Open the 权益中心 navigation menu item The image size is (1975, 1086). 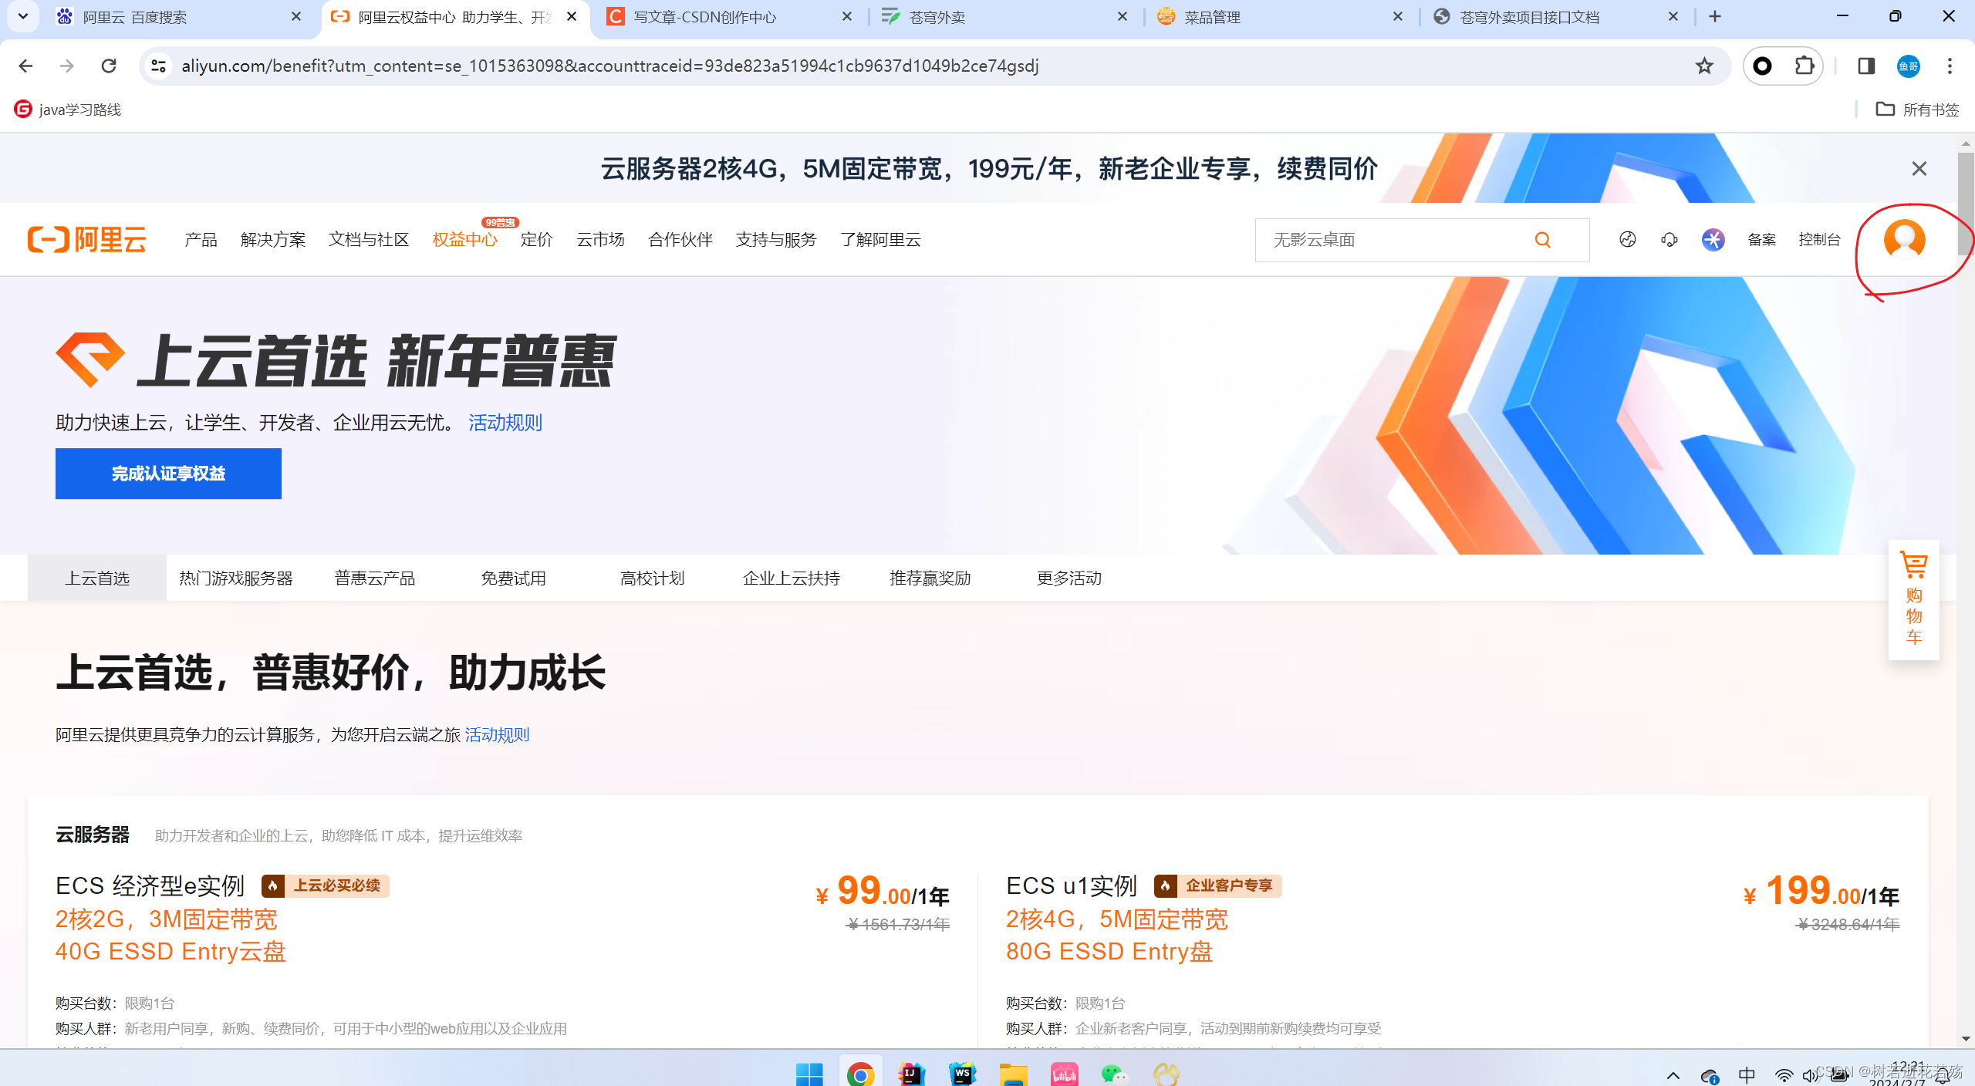click(464, 240)
